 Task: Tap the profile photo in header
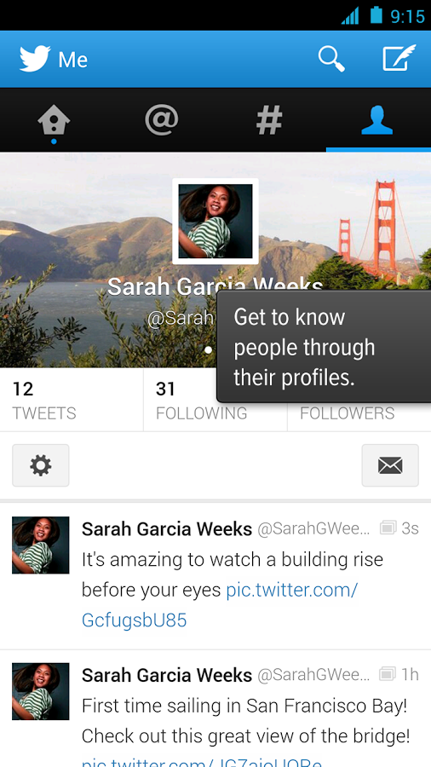[215, 221]
